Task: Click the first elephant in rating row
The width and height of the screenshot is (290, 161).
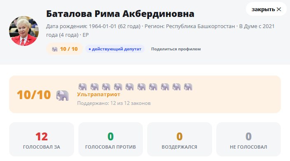Action: pyautogui.click(x=82, y=87)
